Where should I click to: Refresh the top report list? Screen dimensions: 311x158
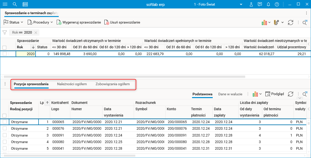(x=291, y=22)
